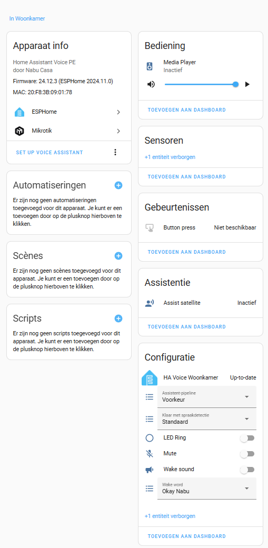Viewport: 268px width, 548px height.
Task: Follow the In Woonkamer link
Action: pos(27,18)
